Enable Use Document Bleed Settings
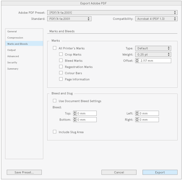The width and height of the screenshot is (182, 180). tap(55, 101)
